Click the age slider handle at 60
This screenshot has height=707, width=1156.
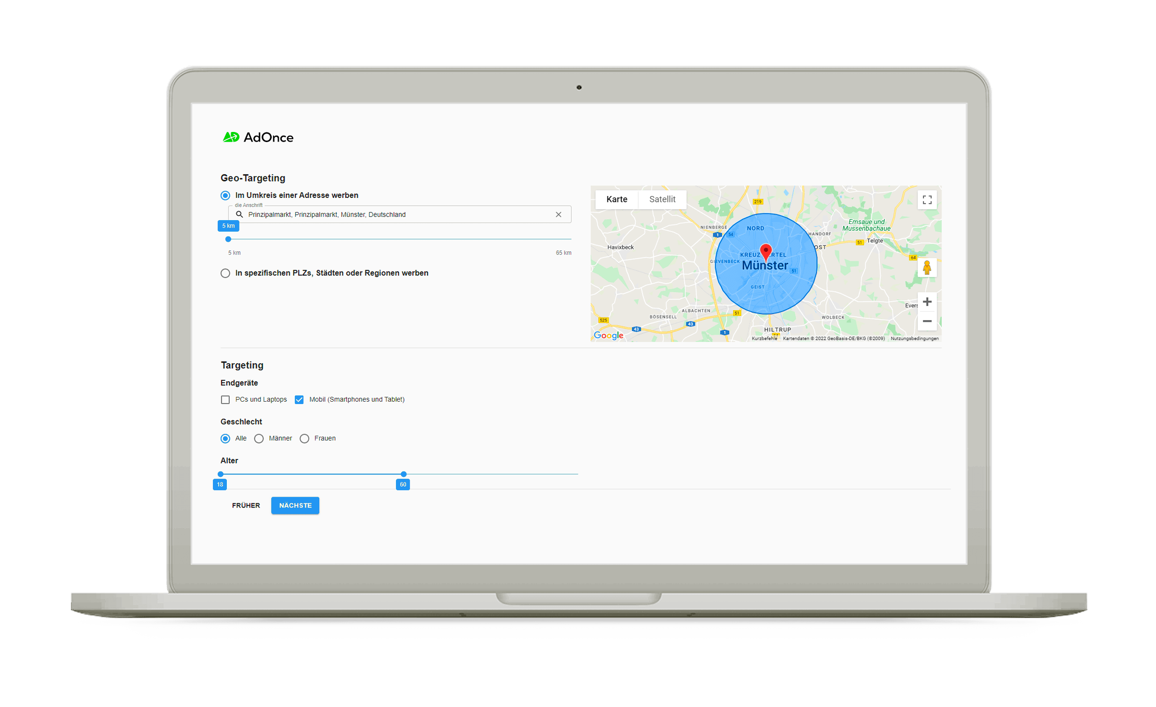tap(404, 474)
